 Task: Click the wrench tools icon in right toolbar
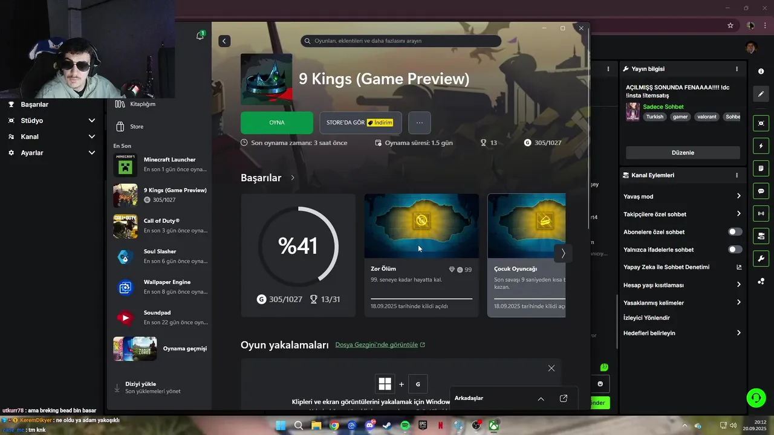point(761,259)
